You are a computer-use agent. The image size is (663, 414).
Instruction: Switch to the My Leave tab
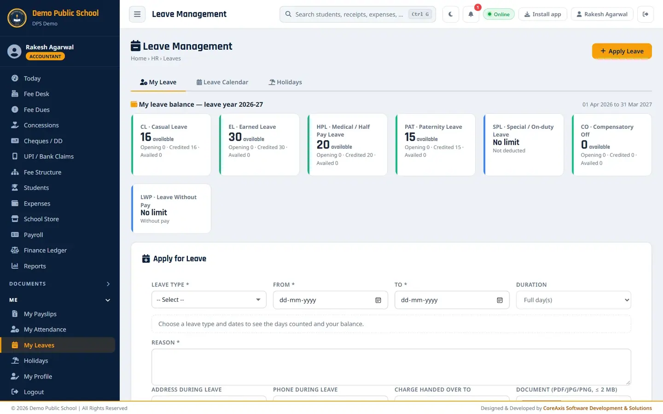point(158,82)
